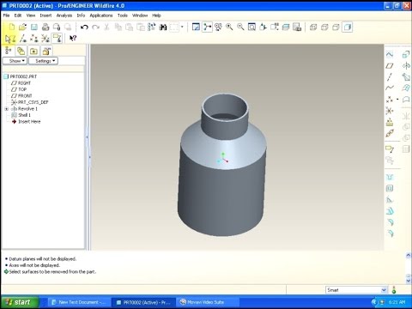The height and width of the screenshot is (309, 412).
Task: Click Insert Here marker in model tree
Action: (29, 122)
